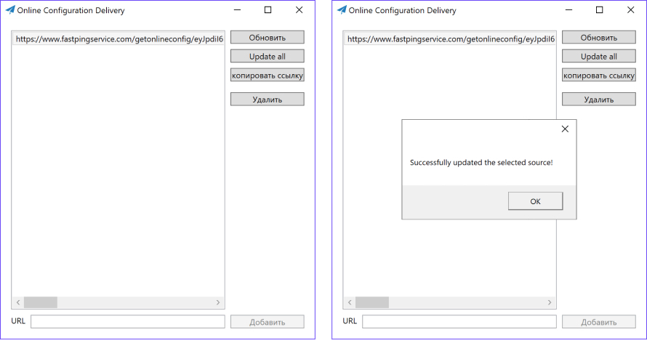
Task: Click the horizontal scrollbar thumb in the dialog-free window
Action: coord(41,302)
